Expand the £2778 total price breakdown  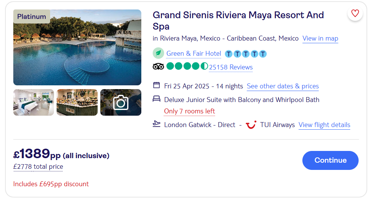coord(38,167)
